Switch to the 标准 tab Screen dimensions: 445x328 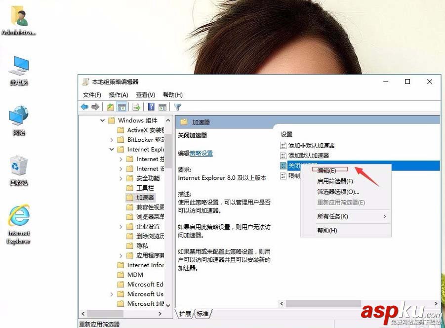(202, 314)
